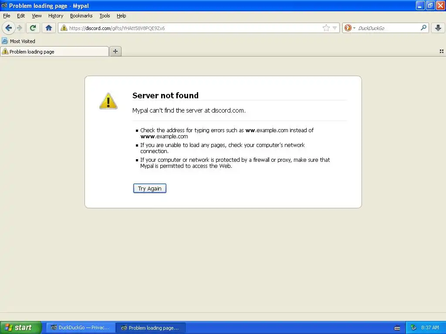Click the keyboard icon in the taskbar
The image size is (446, 334).
coord(397,328)
